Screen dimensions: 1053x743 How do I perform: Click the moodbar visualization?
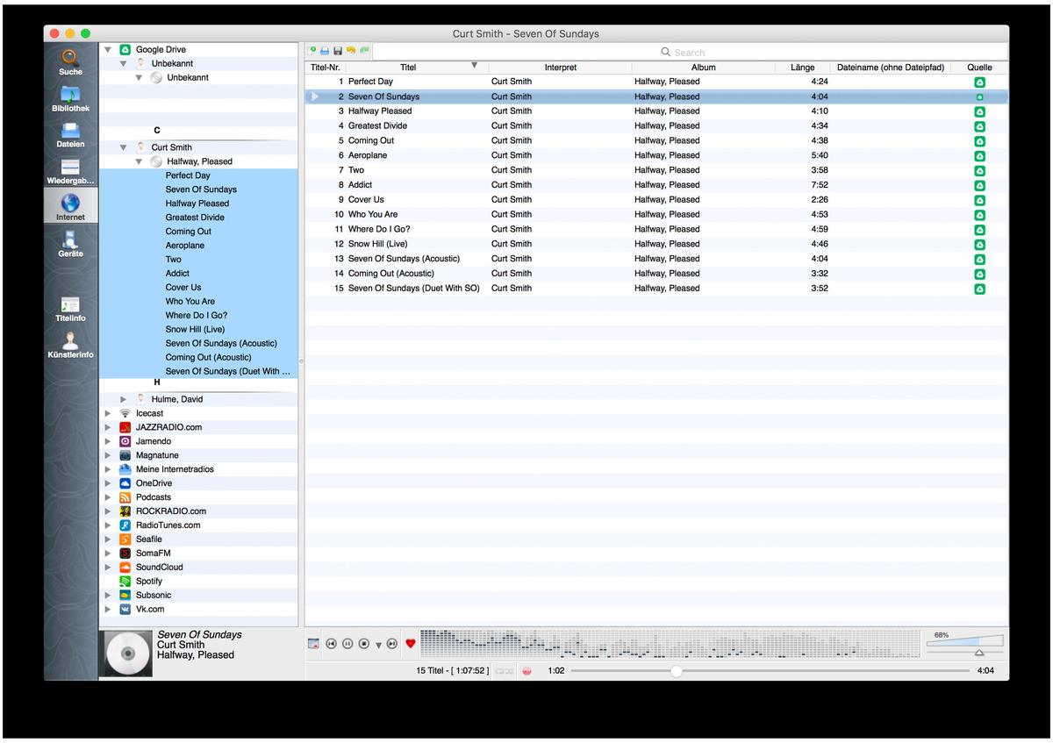pos(670,644)
